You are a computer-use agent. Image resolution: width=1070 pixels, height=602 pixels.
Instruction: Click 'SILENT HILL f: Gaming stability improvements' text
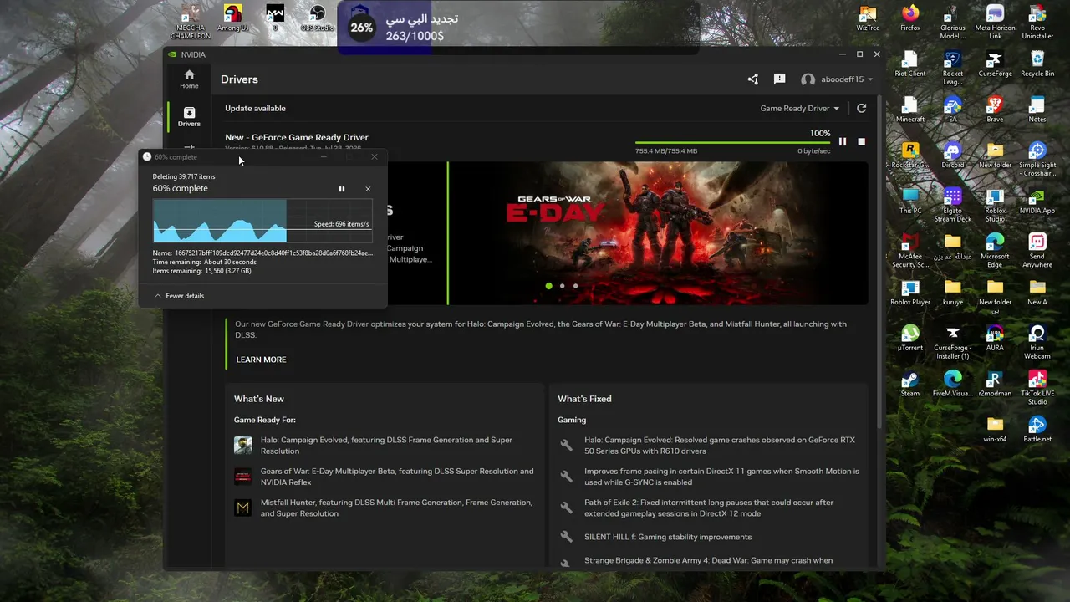tap(668, 537)
